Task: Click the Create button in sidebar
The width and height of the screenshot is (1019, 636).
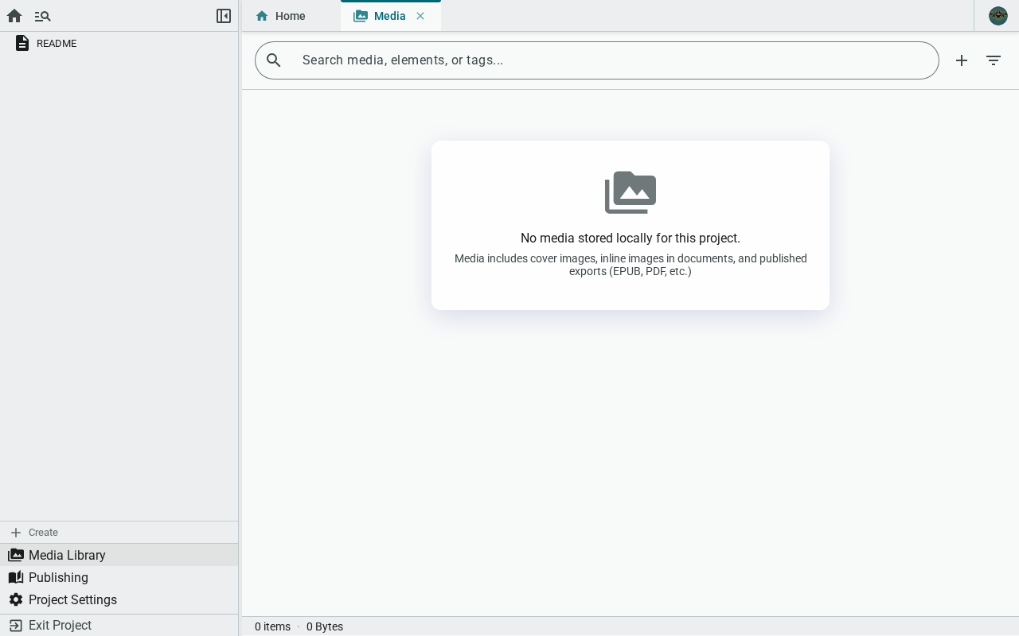Action: click(119, 533)
